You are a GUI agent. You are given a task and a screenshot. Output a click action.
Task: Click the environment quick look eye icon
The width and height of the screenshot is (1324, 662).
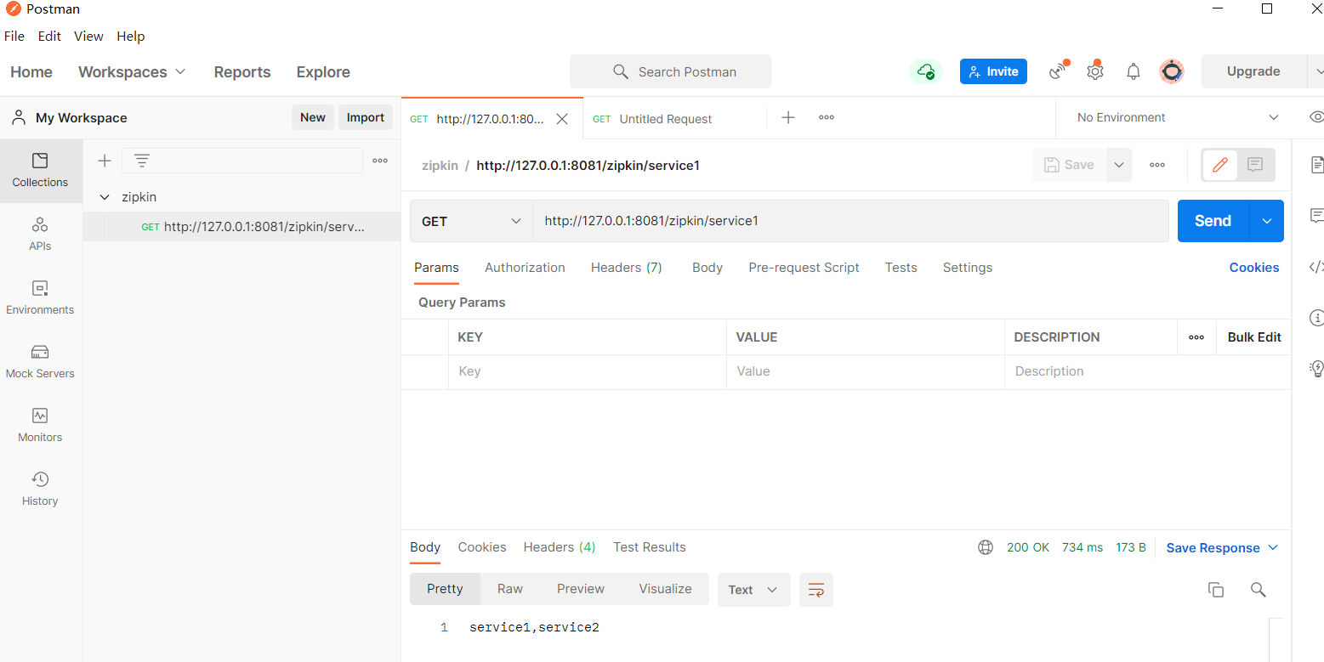[x=1315, y=117]
